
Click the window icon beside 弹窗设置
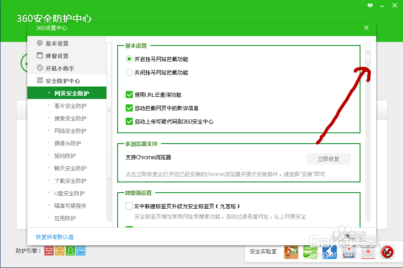pos(39,55)
